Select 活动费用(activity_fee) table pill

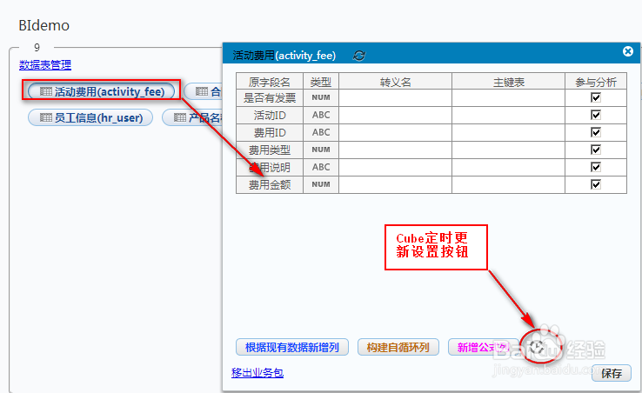(x=102, y=91)
